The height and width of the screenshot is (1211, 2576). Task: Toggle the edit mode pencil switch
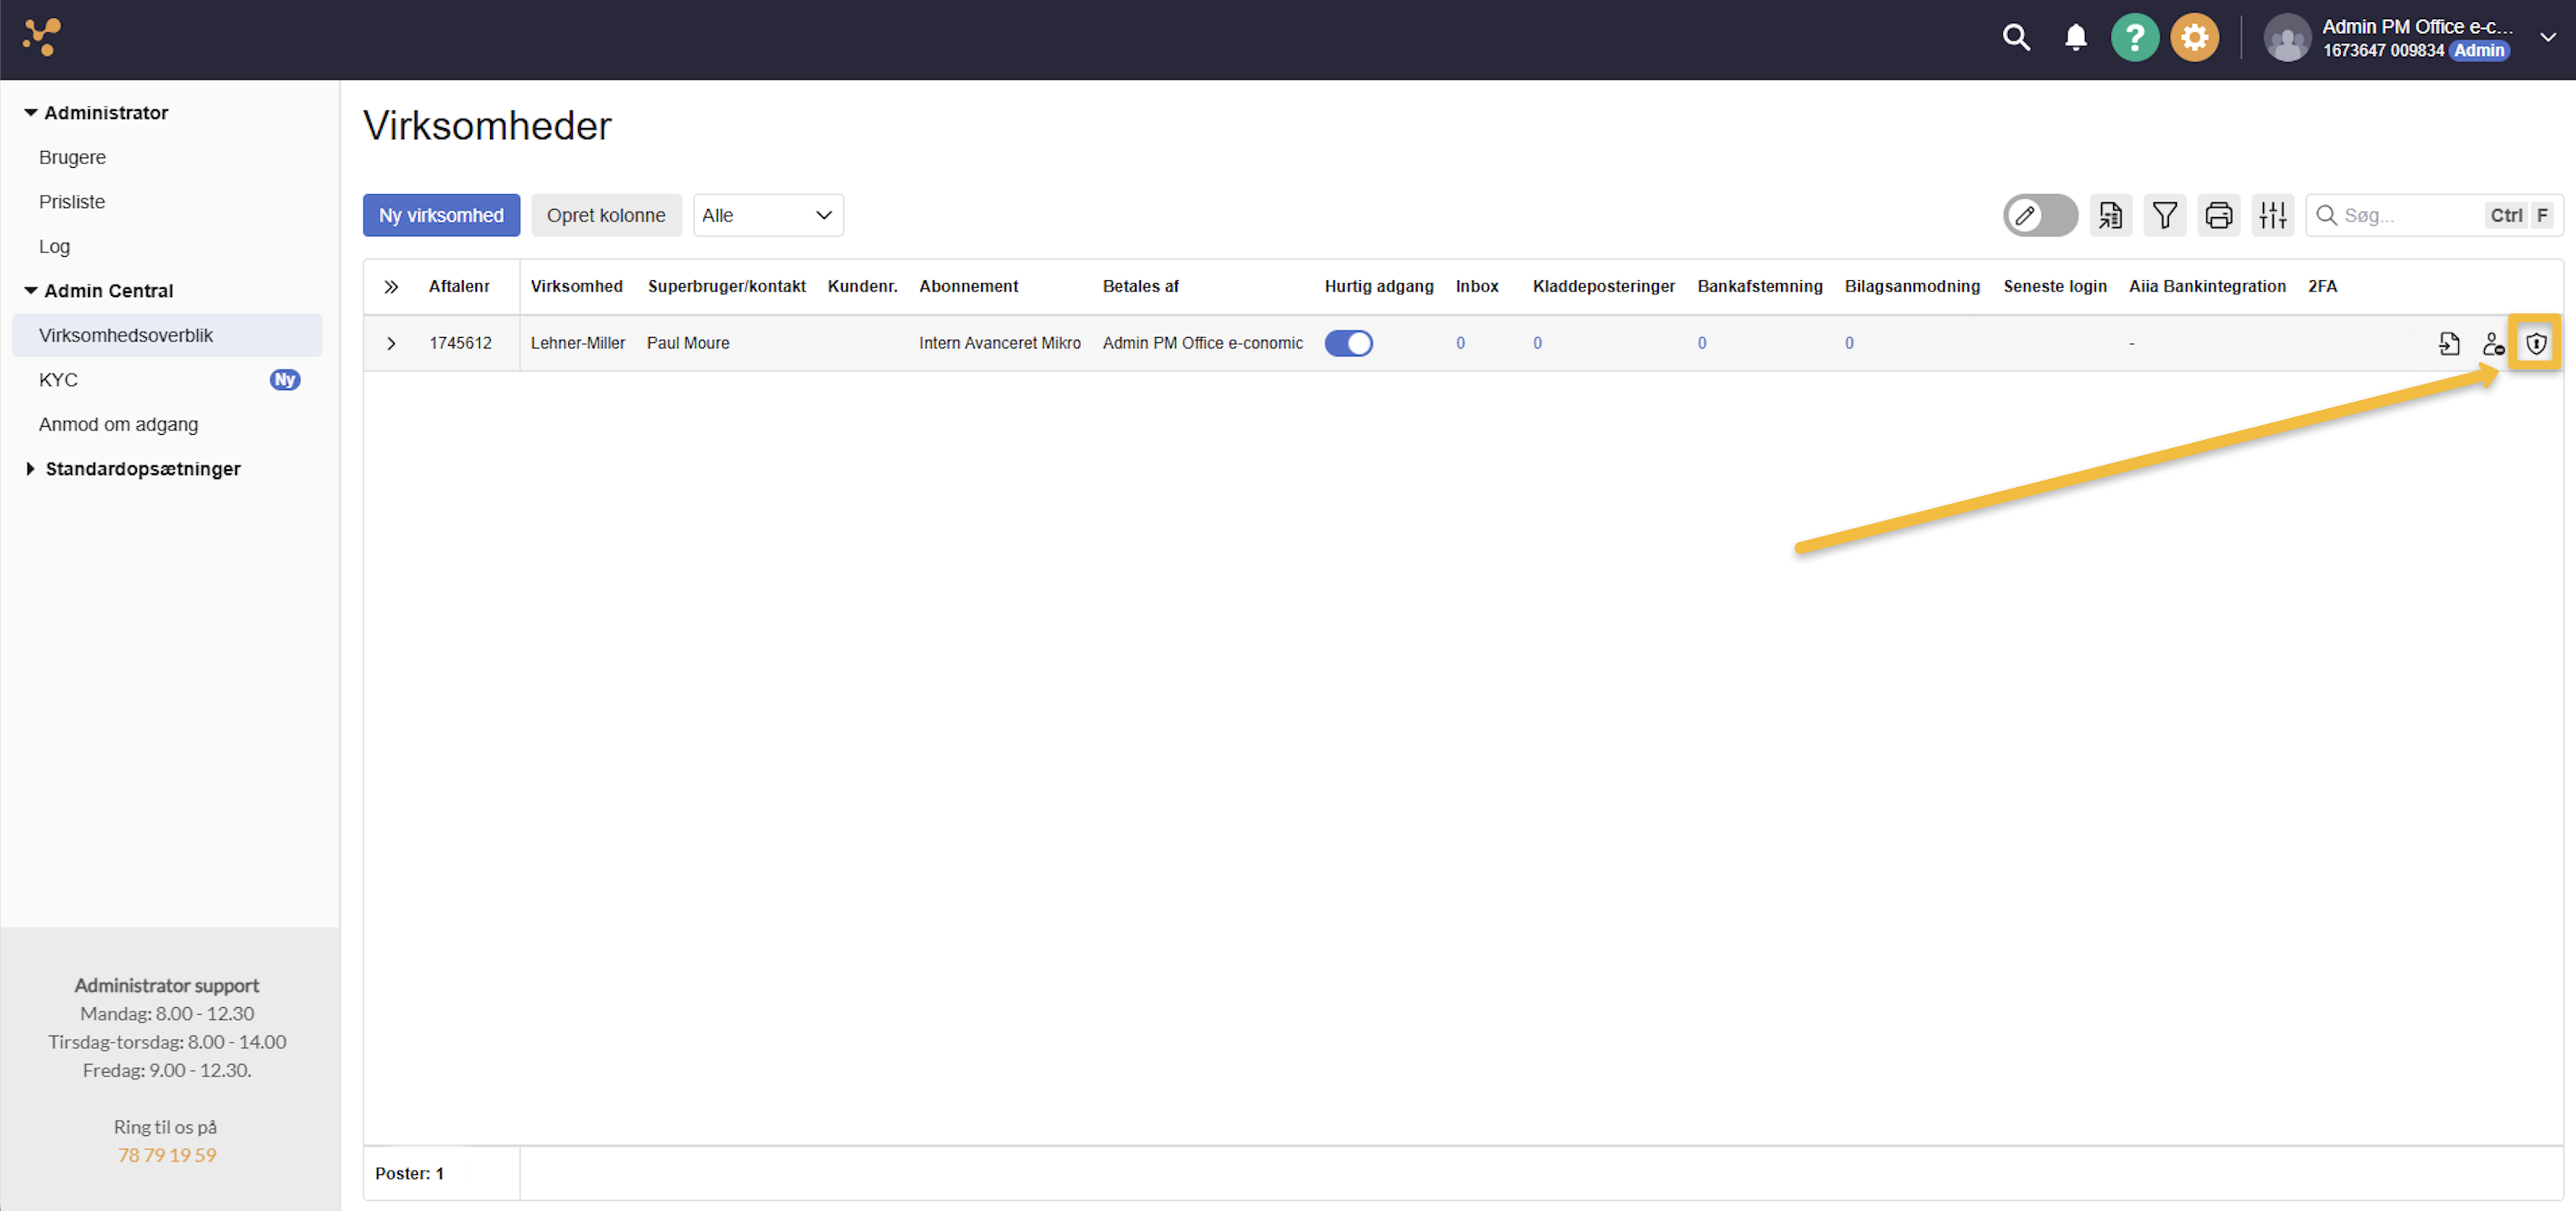(2039, 215)
